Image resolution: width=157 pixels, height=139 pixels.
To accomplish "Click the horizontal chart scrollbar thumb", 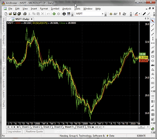I will pyautogui.click(x=141, y=127).
